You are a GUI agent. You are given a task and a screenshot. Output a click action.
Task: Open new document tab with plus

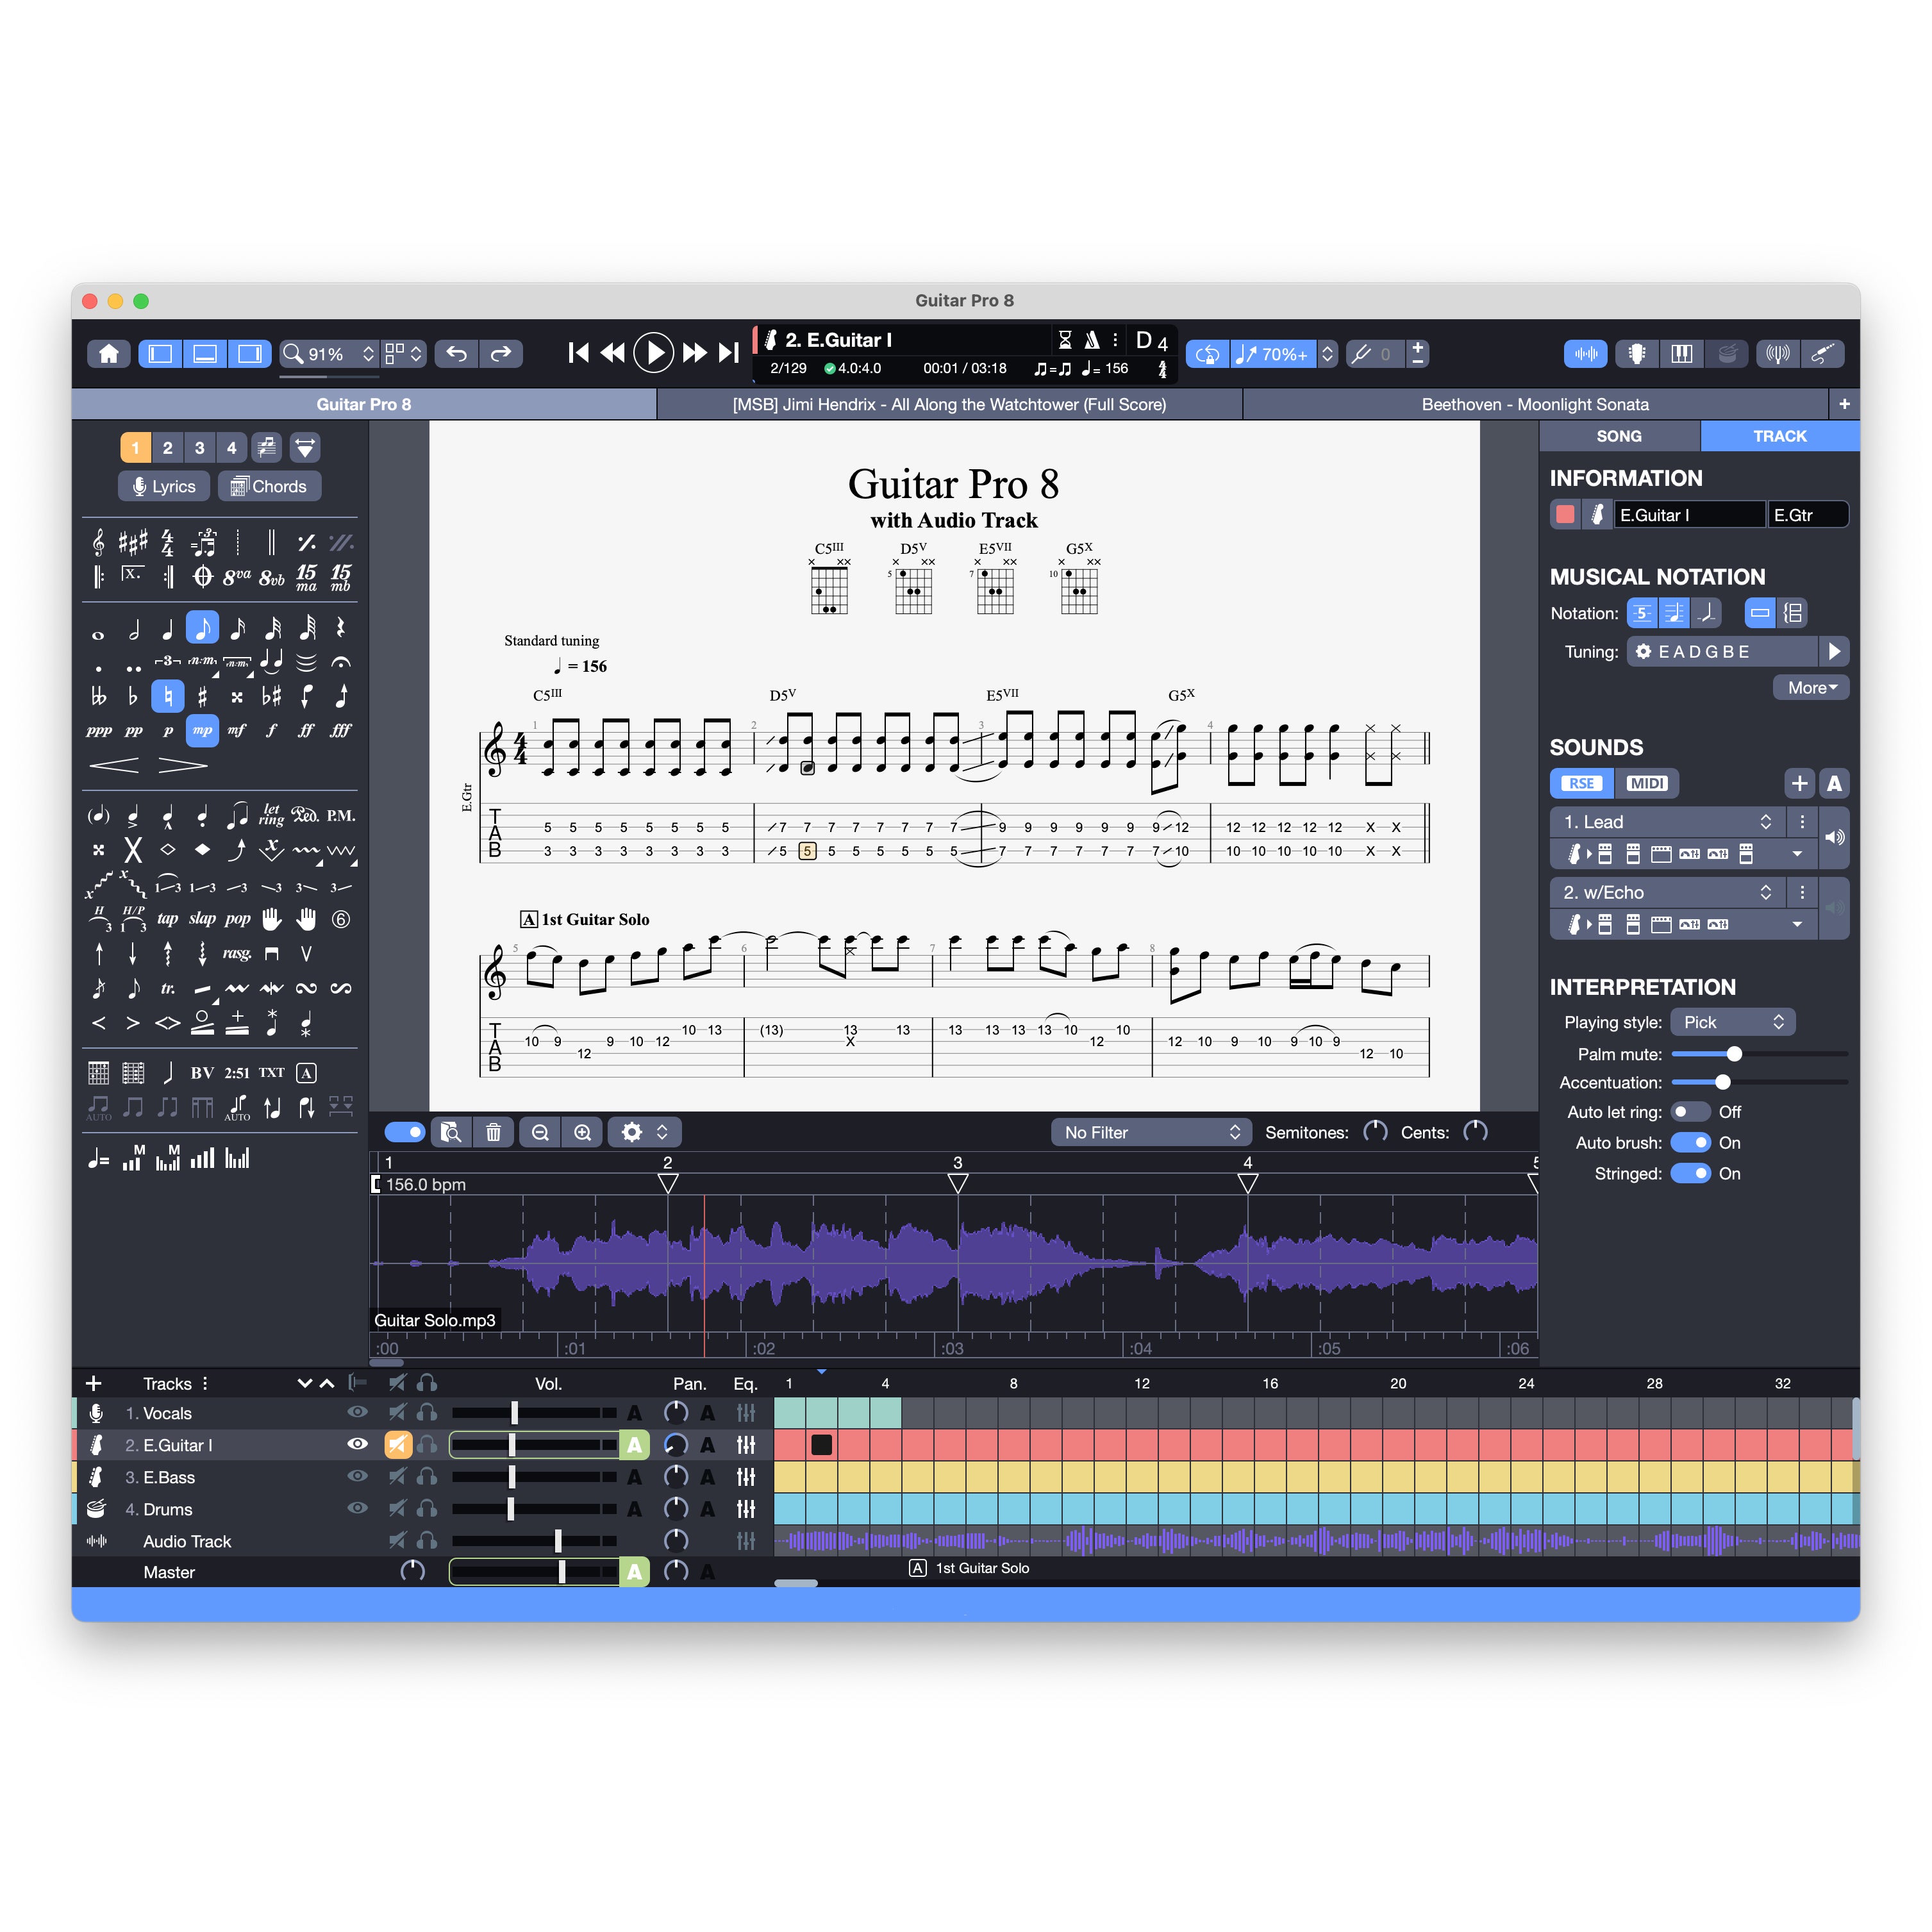point(1844,404)
